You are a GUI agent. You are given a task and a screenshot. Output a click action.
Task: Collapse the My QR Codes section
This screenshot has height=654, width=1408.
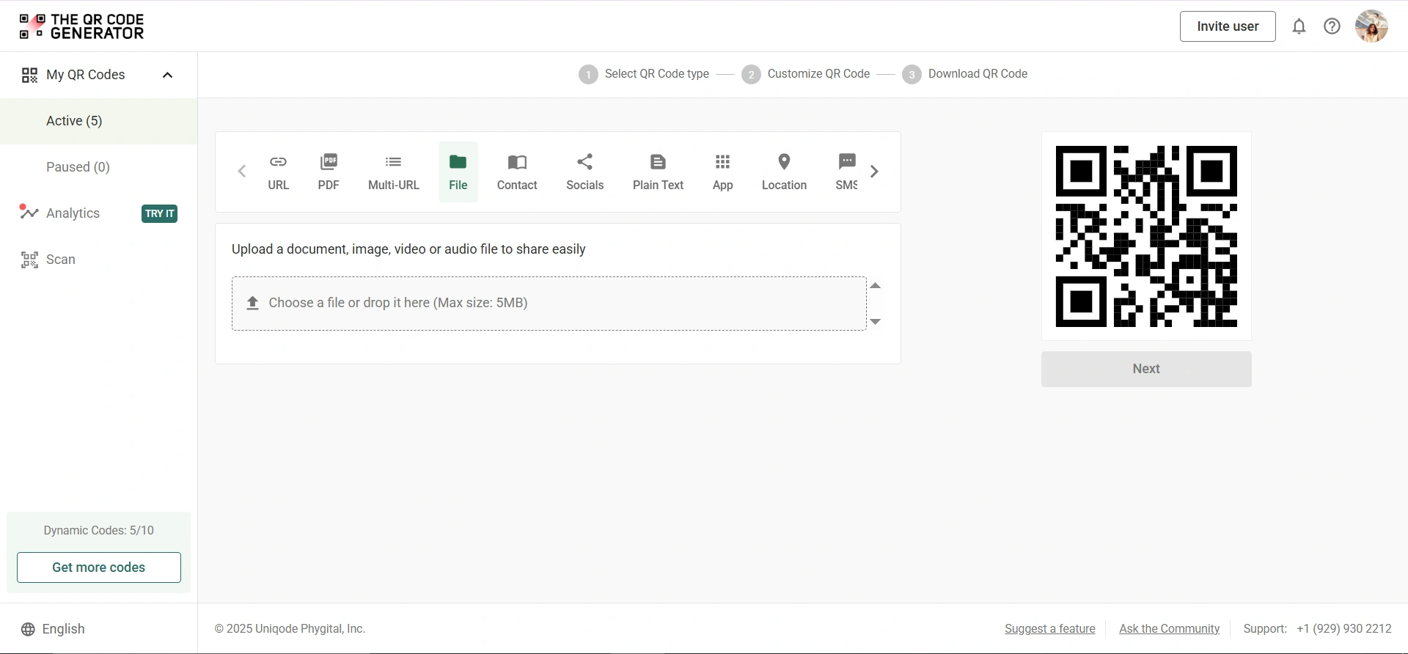(167, 75)
